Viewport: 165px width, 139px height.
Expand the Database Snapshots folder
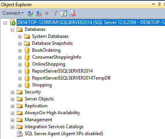click(20, 44)
